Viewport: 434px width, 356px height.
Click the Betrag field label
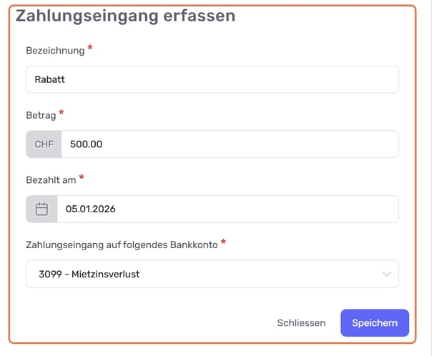coord(41,115)
